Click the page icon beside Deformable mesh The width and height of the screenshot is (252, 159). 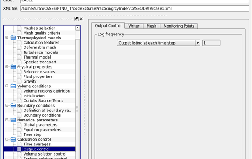[x=19, y=48]
